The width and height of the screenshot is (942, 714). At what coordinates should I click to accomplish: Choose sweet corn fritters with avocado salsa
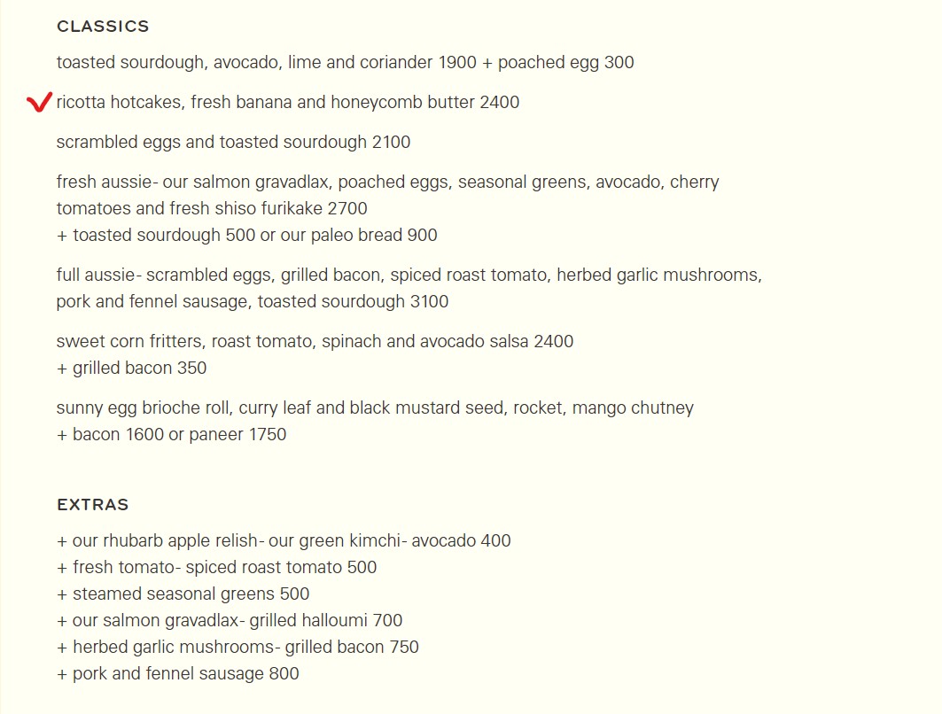click(315, 342)
